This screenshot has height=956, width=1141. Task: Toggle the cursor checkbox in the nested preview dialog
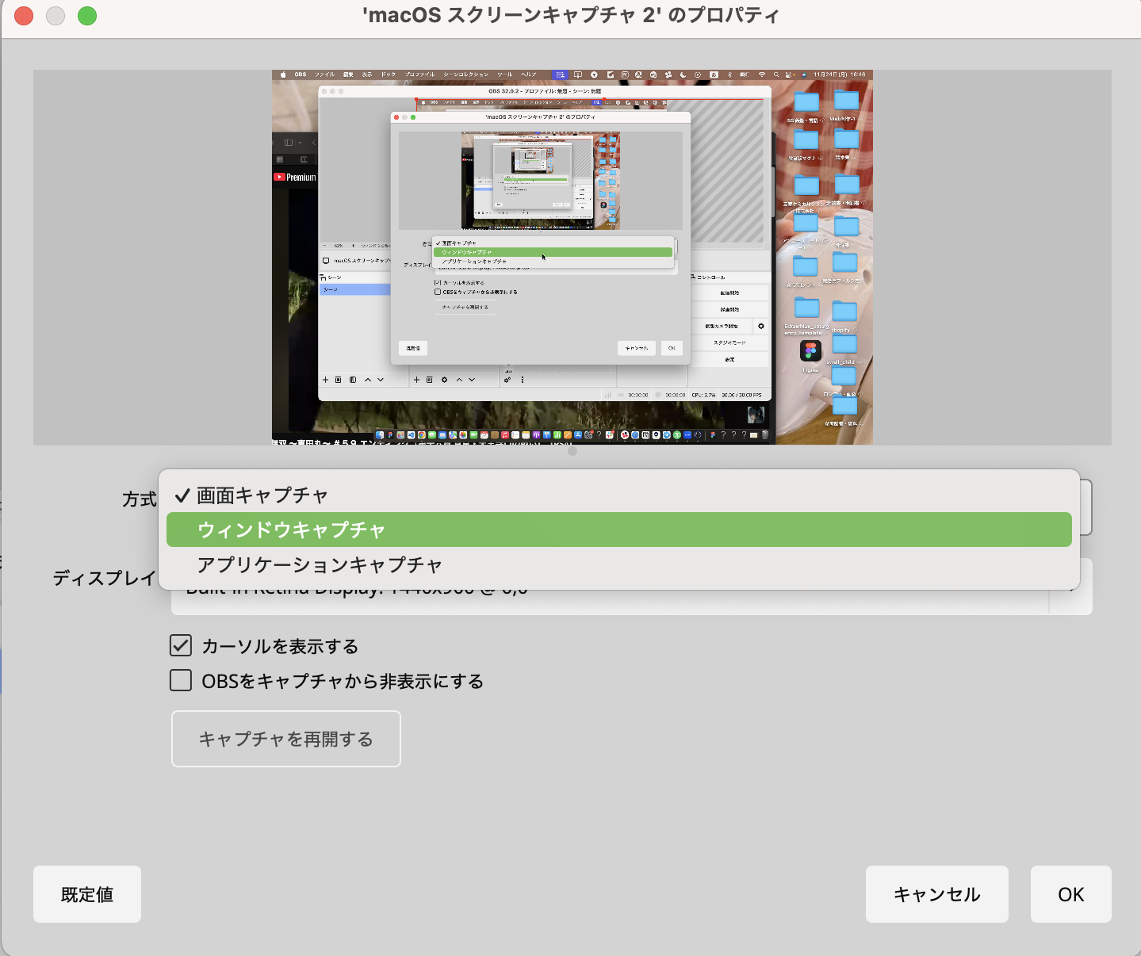[x=438, y=281]
